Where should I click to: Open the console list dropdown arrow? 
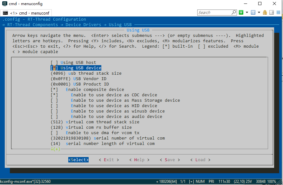pos(258,12)
